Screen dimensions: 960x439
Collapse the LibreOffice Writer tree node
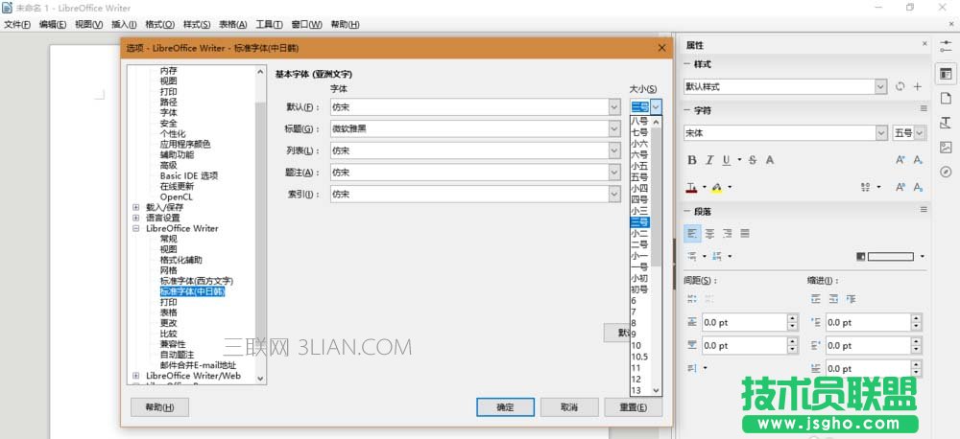136,228
